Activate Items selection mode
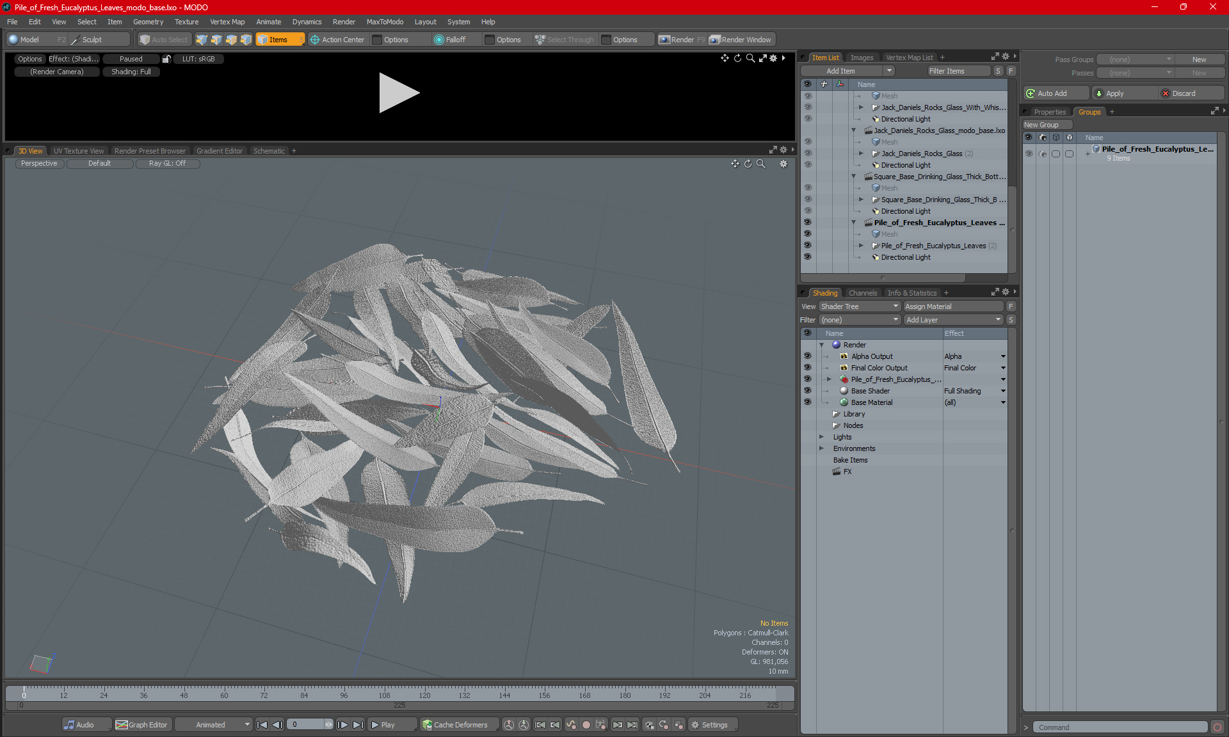 click(279, 40)
